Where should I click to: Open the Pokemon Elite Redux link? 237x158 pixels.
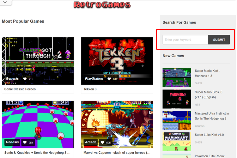210,156
